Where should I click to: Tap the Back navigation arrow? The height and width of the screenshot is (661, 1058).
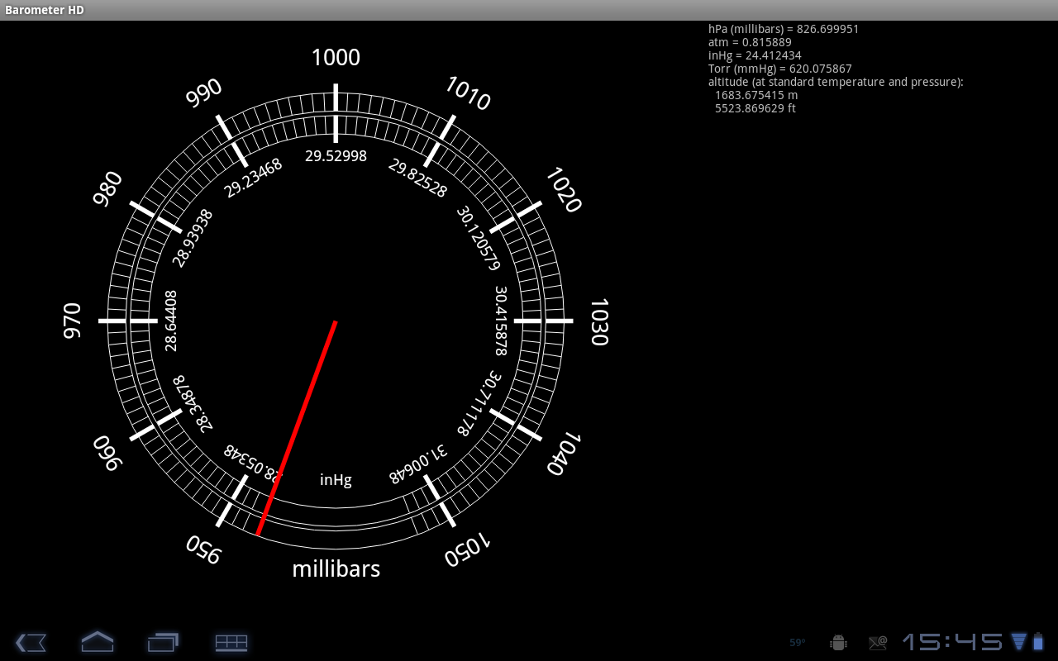coord(31,642)
